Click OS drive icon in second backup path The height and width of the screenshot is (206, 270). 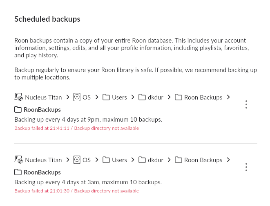point(77,160)
